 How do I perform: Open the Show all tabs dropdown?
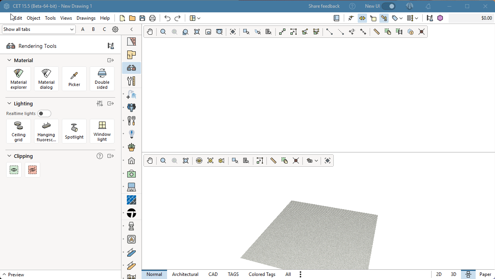[x=39, y=29]
